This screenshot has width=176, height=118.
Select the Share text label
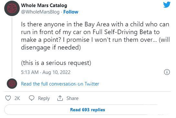(72, 98)
